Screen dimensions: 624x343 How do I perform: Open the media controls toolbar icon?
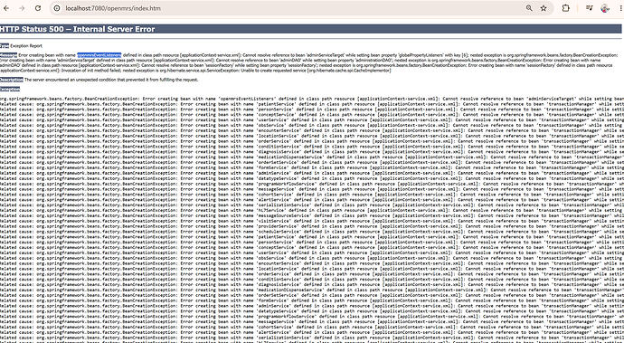[x=590, y=8]
